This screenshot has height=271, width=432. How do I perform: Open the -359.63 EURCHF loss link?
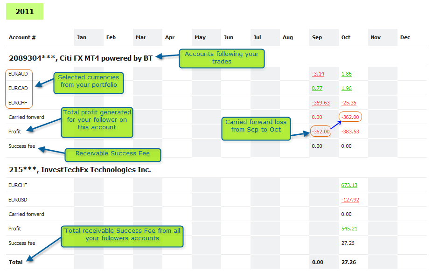point(321,103)
